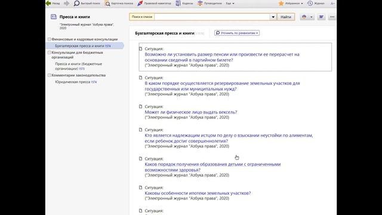Click document icon beside резервирование земельных участков
The width and height of the screenshot is (382, 215).
coord(141,78)
